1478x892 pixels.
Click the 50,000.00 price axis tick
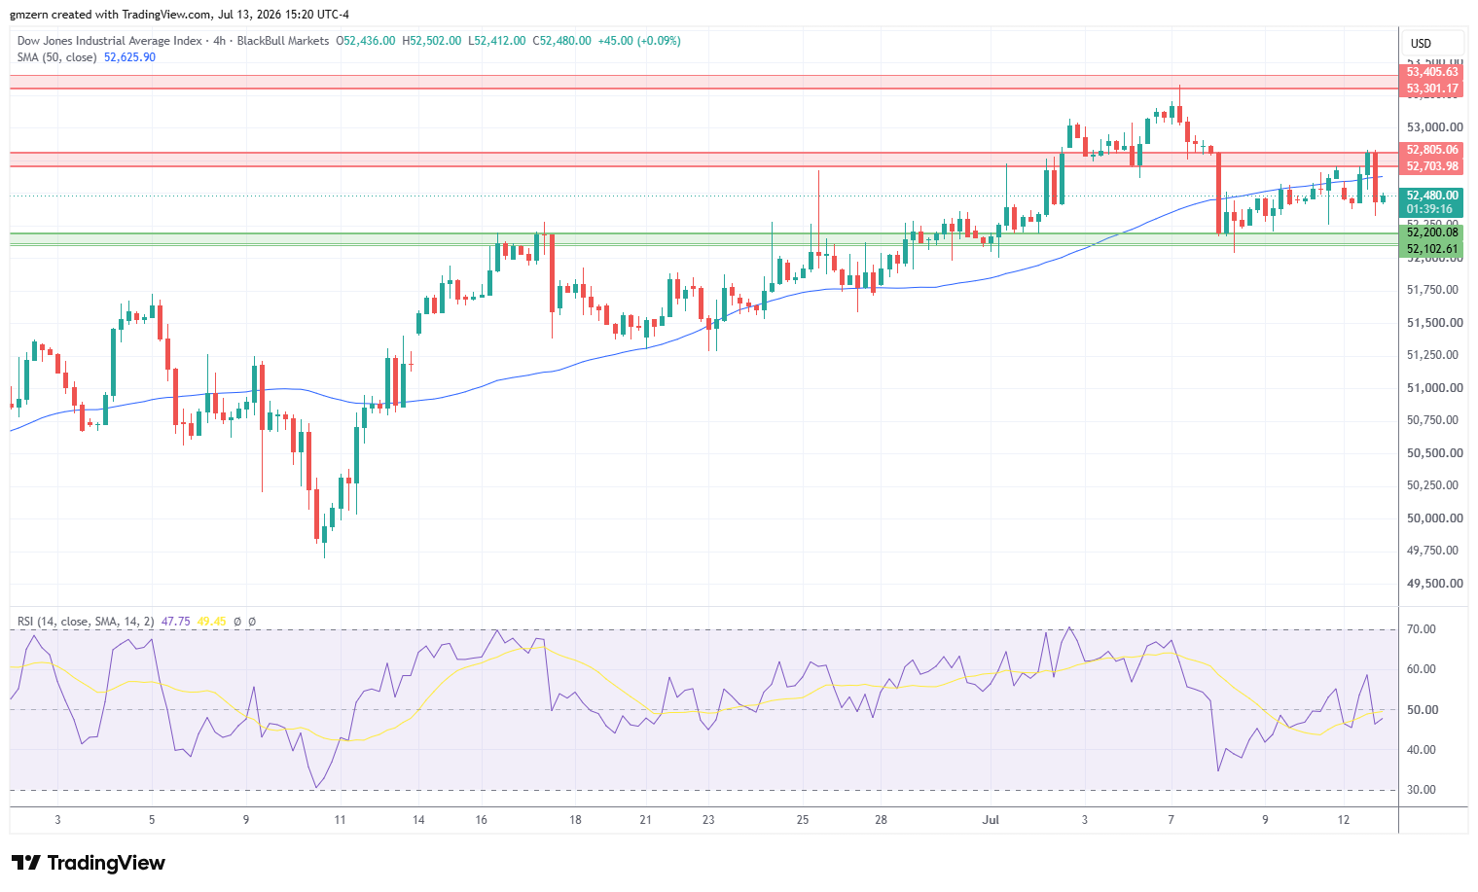coord(1435,518)
